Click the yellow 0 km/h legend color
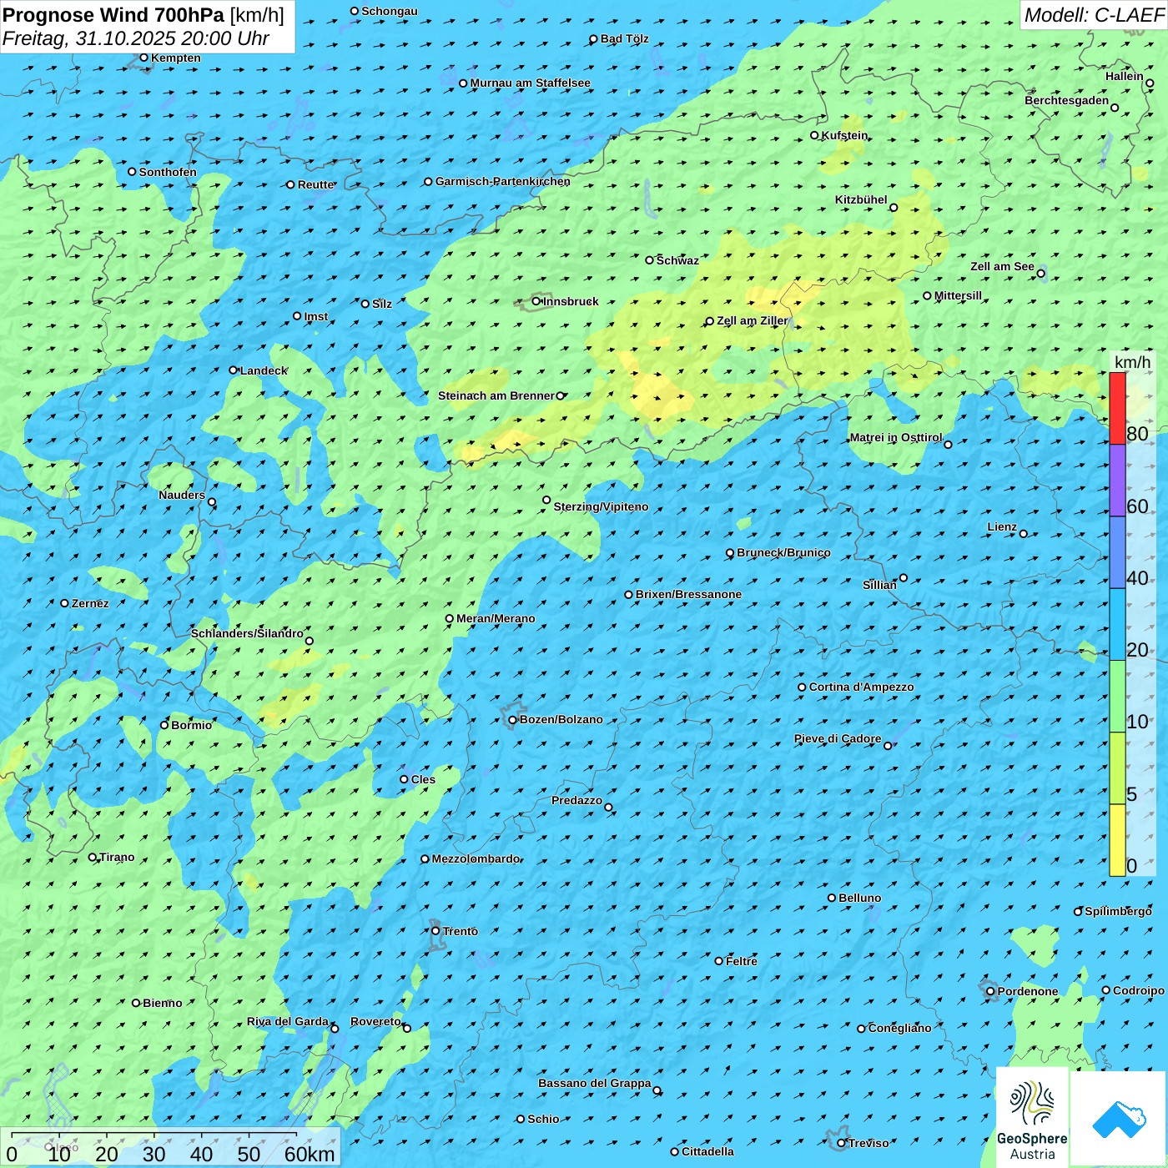 1117,840
